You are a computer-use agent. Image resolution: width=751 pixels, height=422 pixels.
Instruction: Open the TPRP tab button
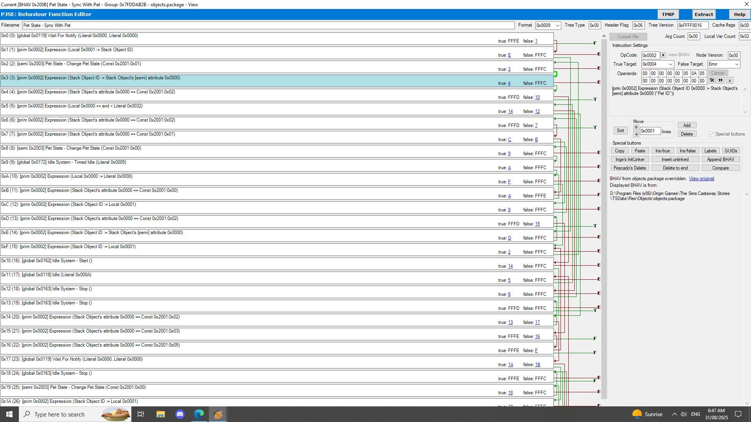click(668, 14)
